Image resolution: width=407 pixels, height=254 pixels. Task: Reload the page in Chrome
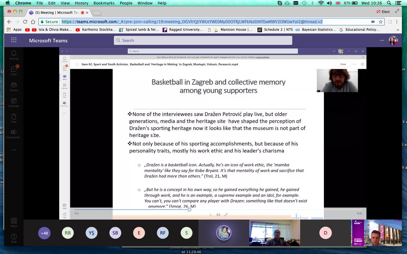pyautogui.click(x=25, y=22)
